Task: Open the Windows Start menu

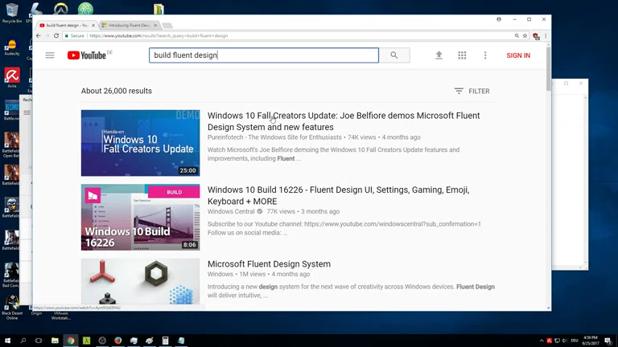Action: point(6,341)
